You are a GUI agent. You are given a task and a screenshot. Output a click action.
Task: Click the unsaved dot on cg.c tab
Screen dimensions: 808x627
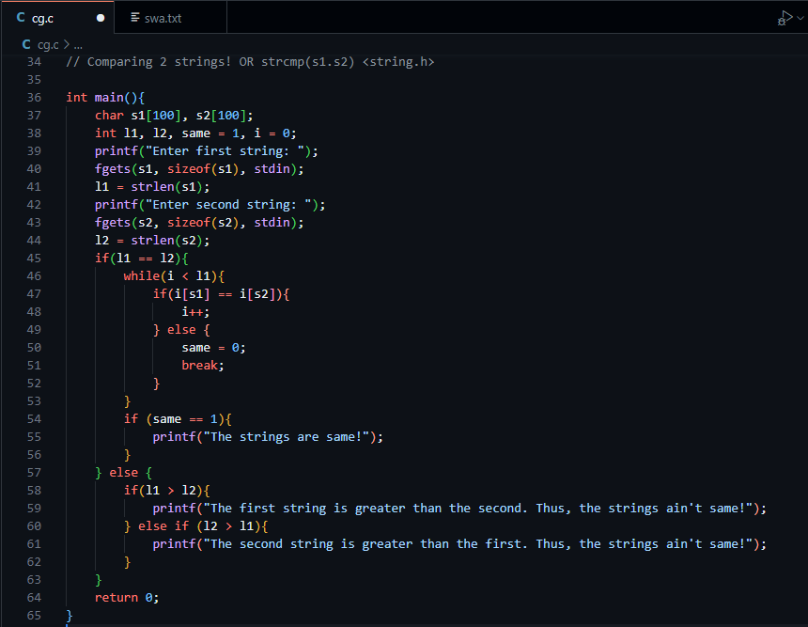pyautogui.click(x=101, y=18)
